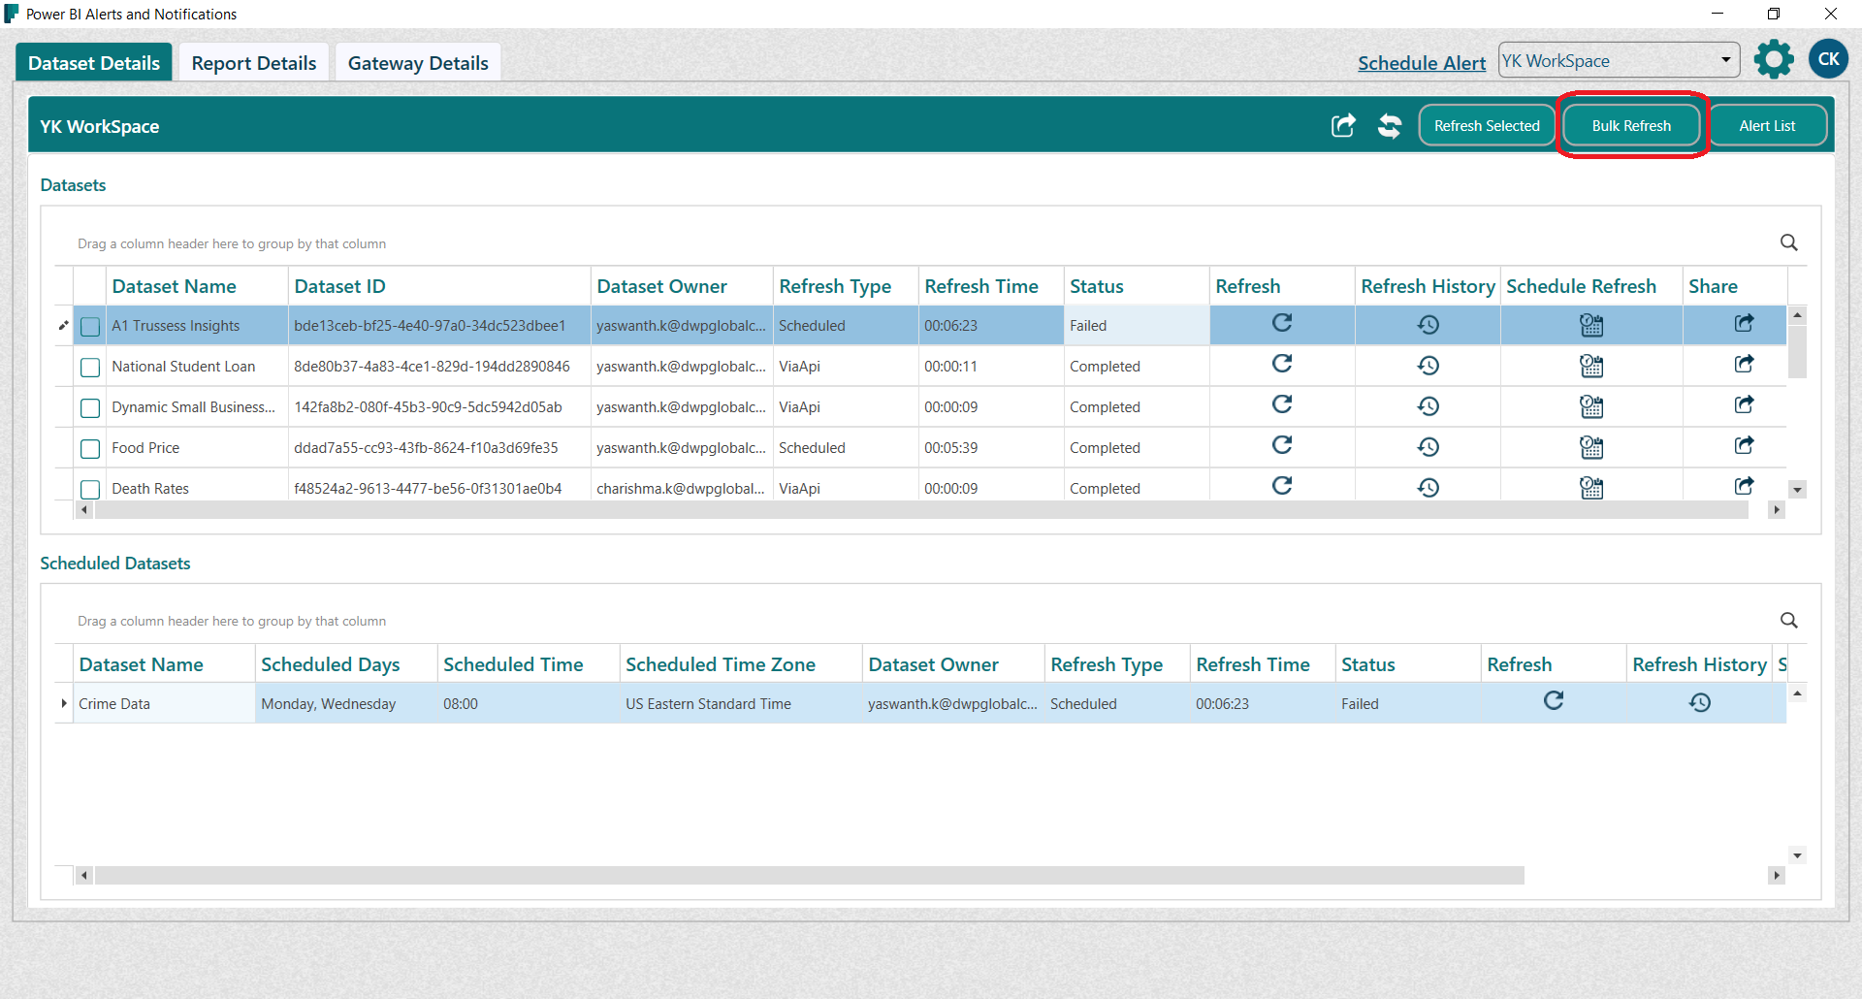Switch to the Gateway Details tab
The width and height of the screenshot is (1862, 999).
tap(418, 63)
